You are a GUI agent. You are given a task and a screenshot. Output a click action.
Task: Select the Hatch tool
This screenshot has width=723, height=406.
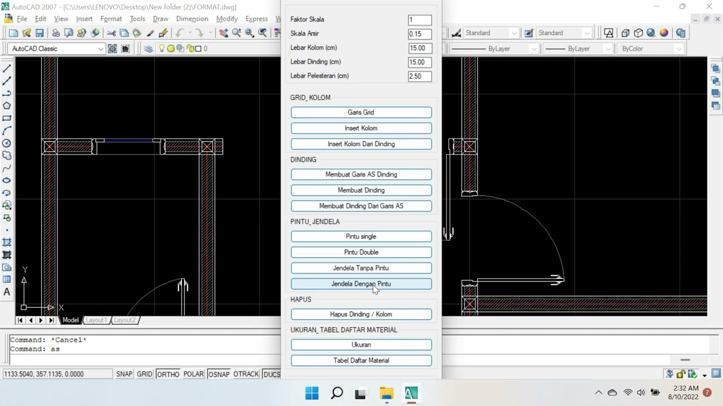tap(7, 242)
